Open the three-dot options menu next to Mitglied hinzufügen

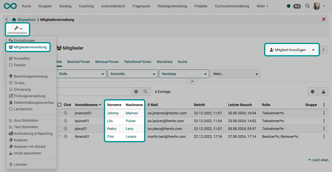pos(323,50)
